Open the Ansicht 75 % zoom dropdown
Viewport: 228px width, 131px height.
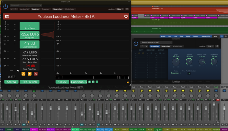210,46
